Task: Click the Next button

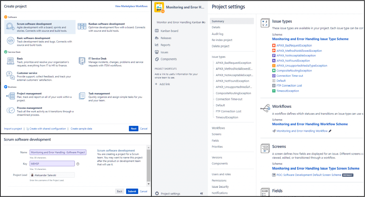Action: coord(134,129)
